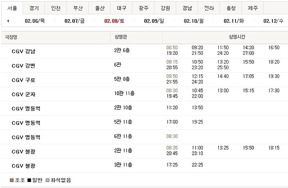Pick the date 02.11/화
The width and height of the screenshot is (288, 188).
coord(234,21)
